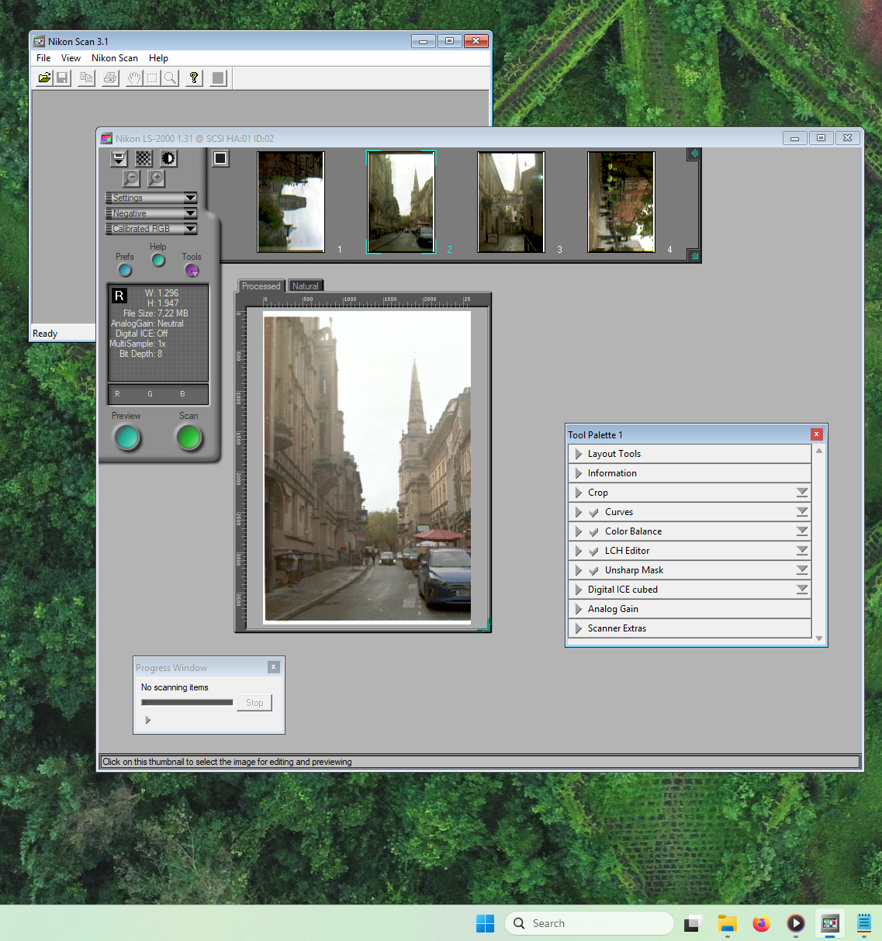Switch to the Natural tab
882x941 pixels.
pos(305,285)
